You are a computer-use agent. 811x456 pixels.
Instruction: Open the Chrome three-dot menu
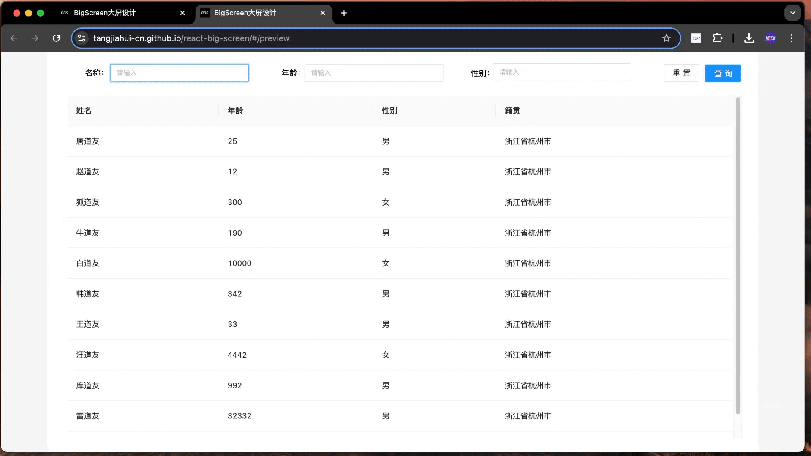[x=792, y=38]
